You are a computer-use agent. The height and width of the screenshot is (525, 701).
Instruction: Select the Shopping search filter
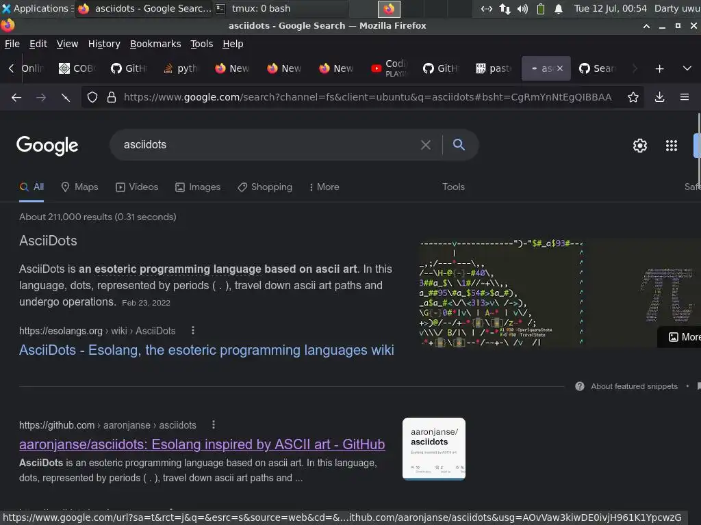point(265,187)
